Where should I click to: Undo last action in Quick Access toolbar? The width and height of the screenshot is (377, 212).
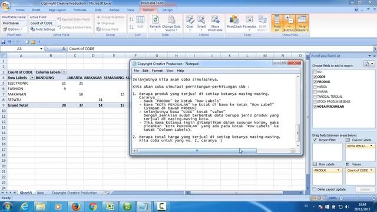(9, 42)
